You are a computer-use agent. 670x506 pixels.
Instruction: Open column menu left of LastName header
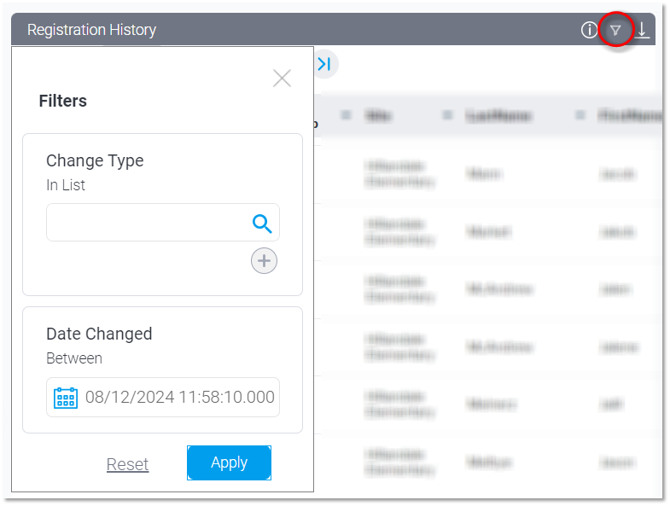pyautogui.click(x=447, y=115)
